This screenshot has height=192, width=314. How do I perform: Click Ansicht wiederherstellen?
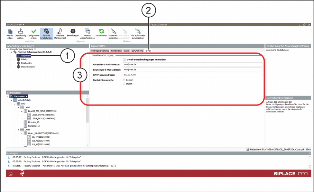tap(87, 34)
